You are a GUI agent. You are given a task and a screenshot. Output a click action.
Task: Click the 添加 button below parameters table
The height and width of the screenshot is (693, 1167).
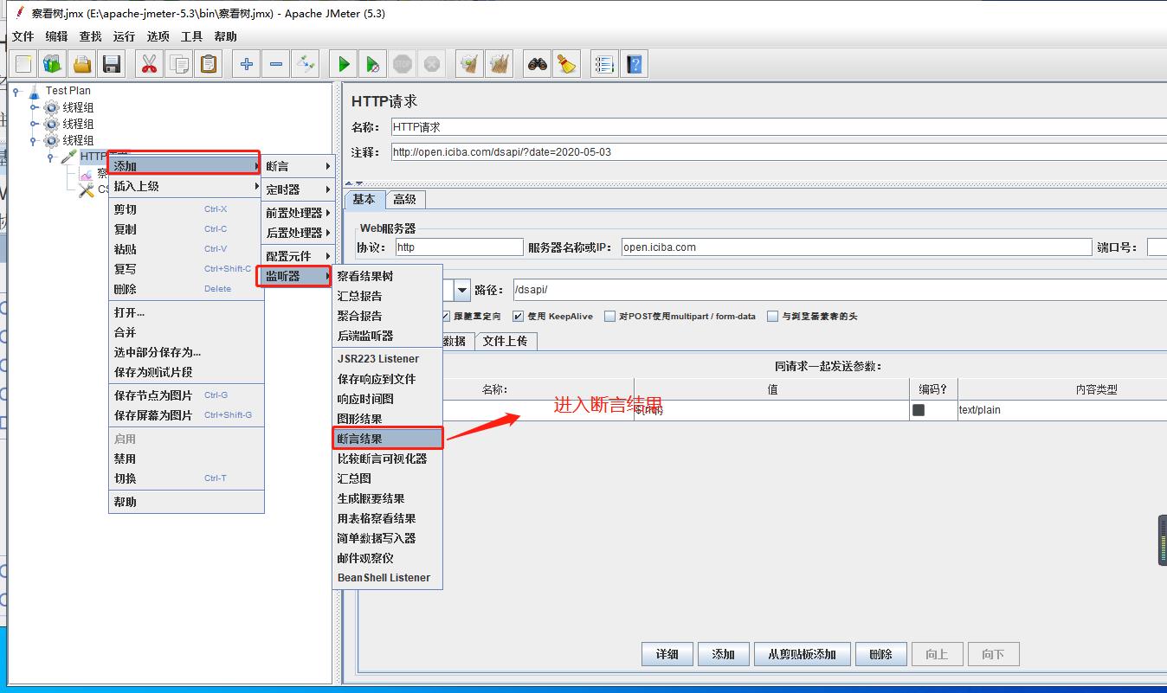pyautogui.click(x=723, y=654)
